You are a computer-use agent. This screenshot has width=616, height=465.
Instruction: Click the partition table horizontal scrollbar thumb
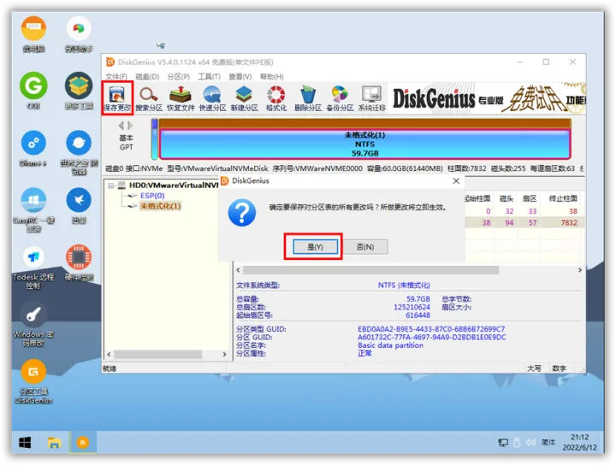tap(370, 270)
